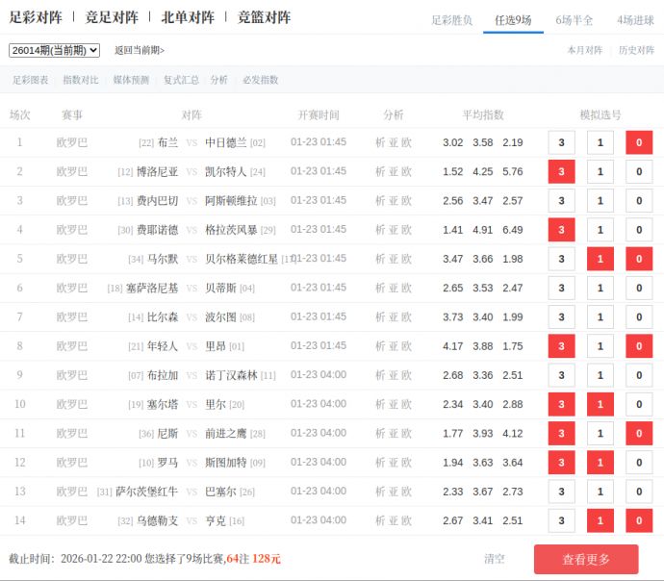Image resolution: width=664 pixels, height=581 pixels.
Task: Switch to the 6场半全 tab
Action: (x=574, y=19)
